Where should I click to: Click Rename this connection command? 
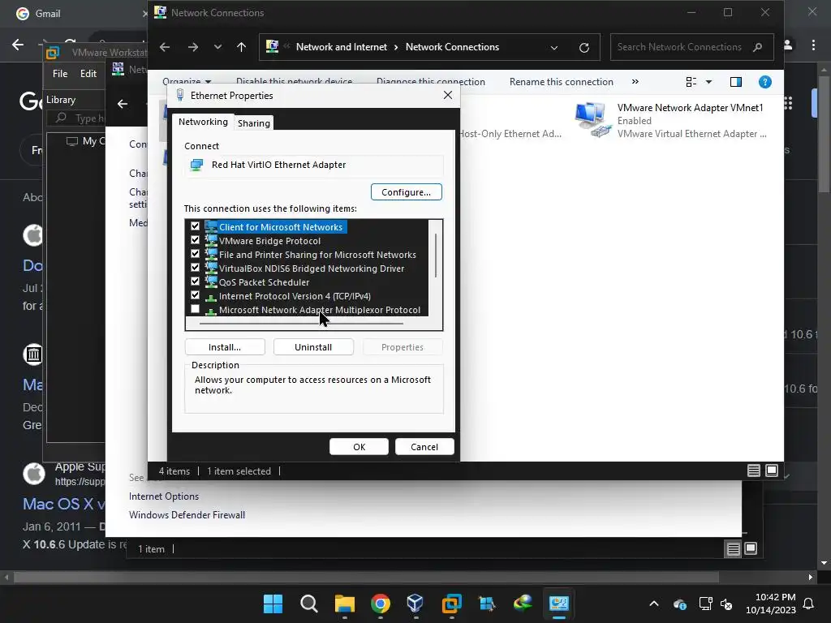click(562, 82)
